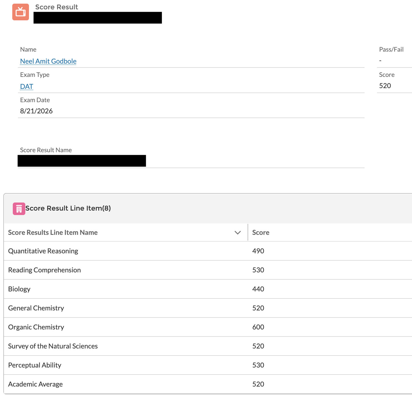
Task: Click the Exam Date value 8/21/2026
Action: coord(36,111)
